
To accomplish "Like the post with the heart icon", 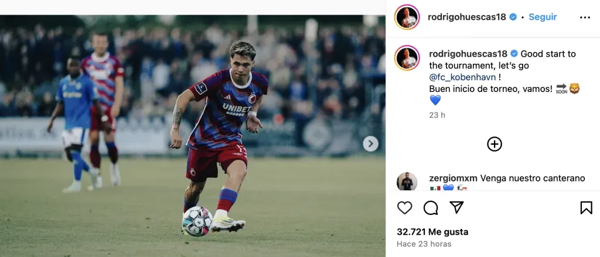I will [405, 208].
